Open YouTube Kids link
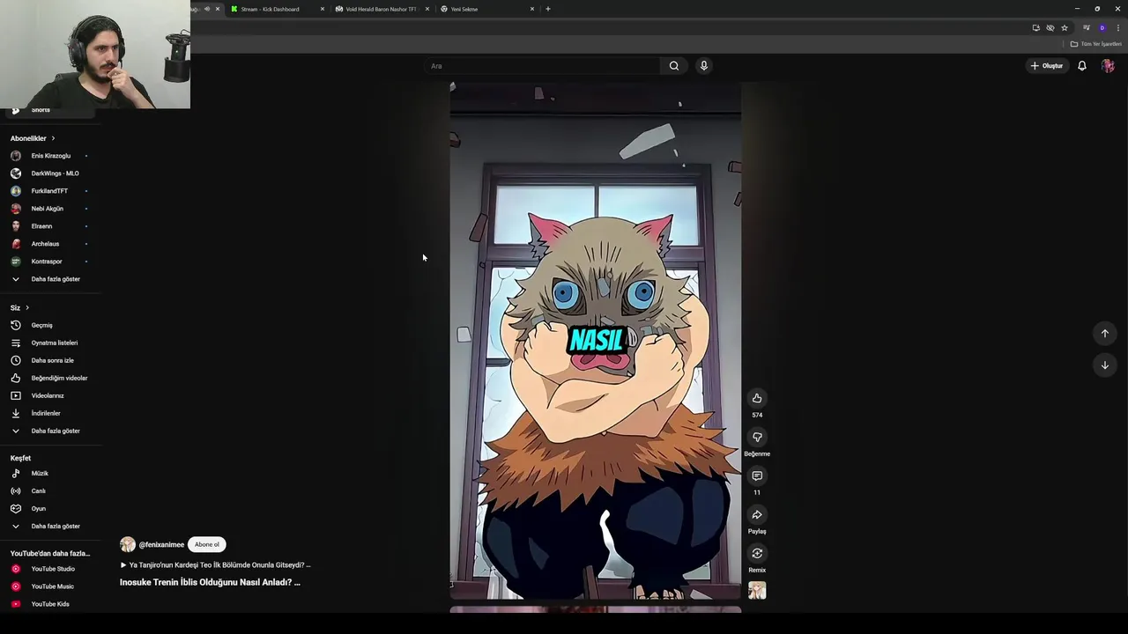Image resolution: width=1128 pixels, height=634 pixels. point(50,604)
